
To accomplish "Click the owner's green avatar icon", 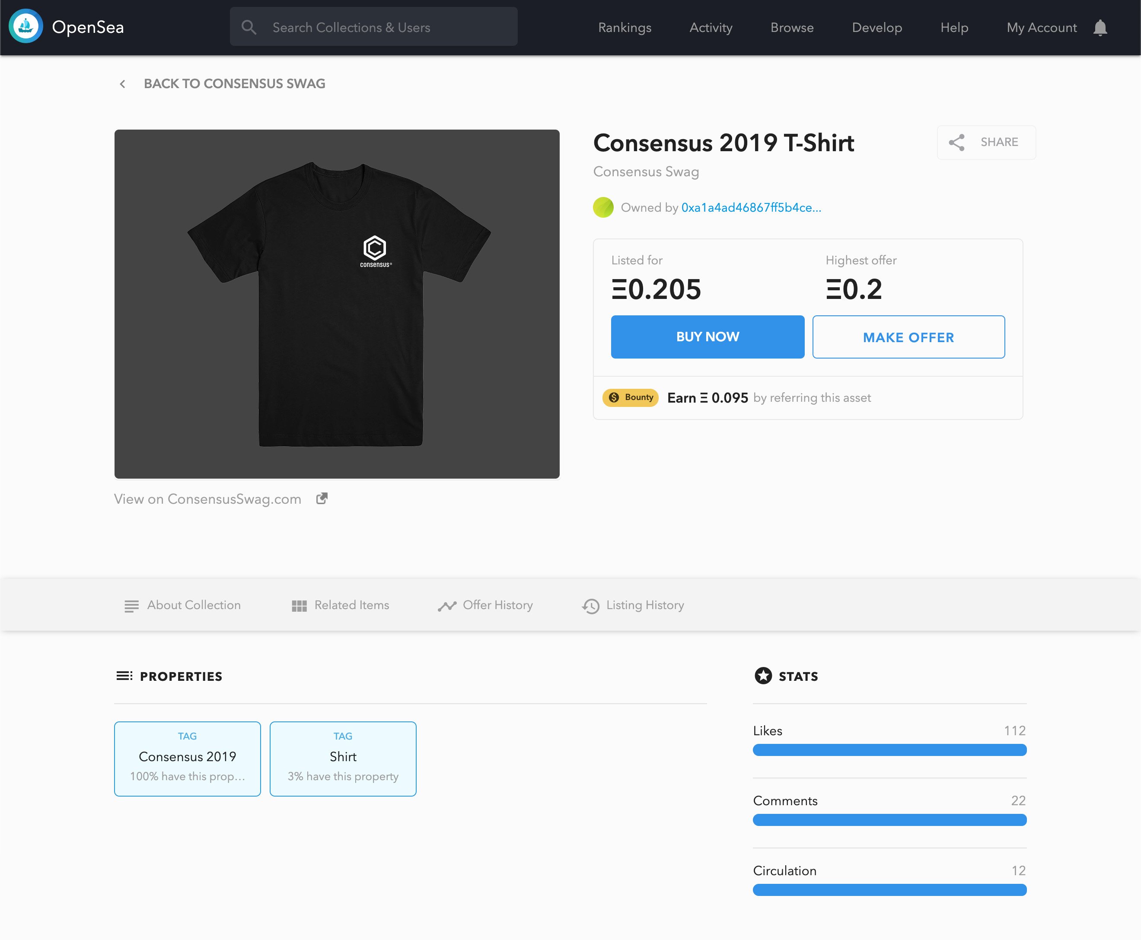I will [x=603, y=207].
